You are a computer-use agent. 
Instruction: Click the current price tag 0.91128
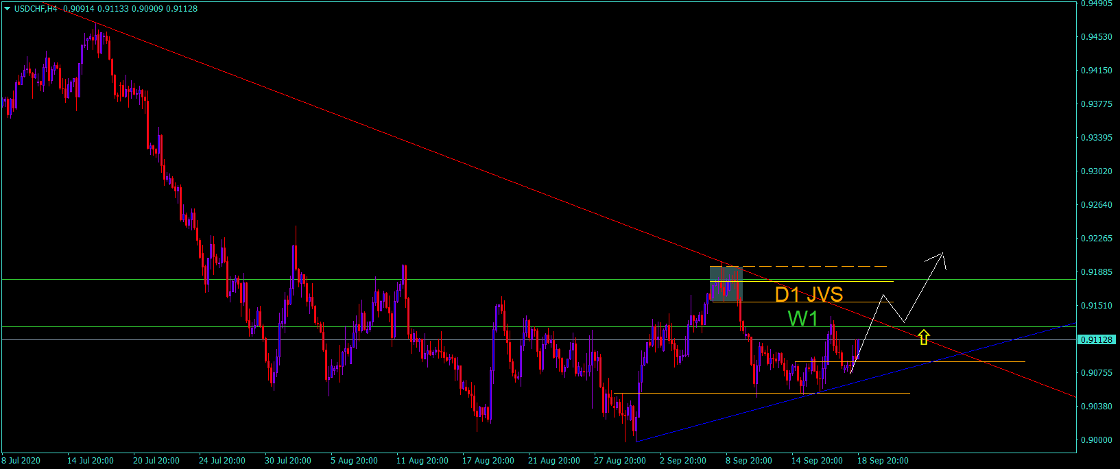[1097, 339]
